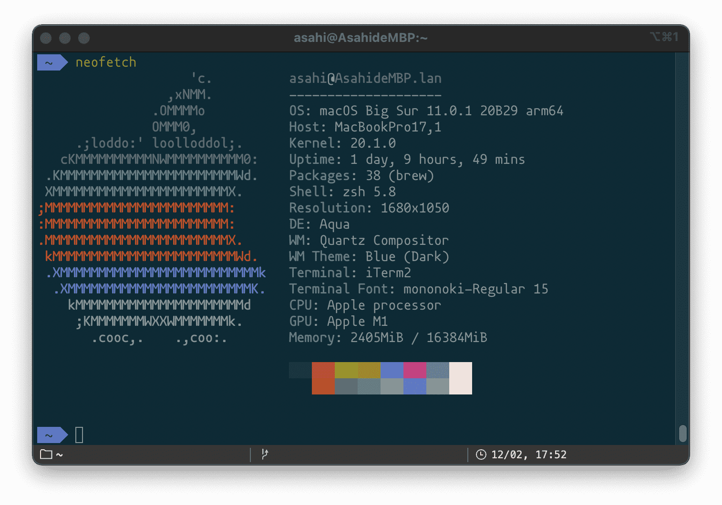Click the magenta color block in palette
Viewport: 722px width, 505px height.
coord(415,370)
